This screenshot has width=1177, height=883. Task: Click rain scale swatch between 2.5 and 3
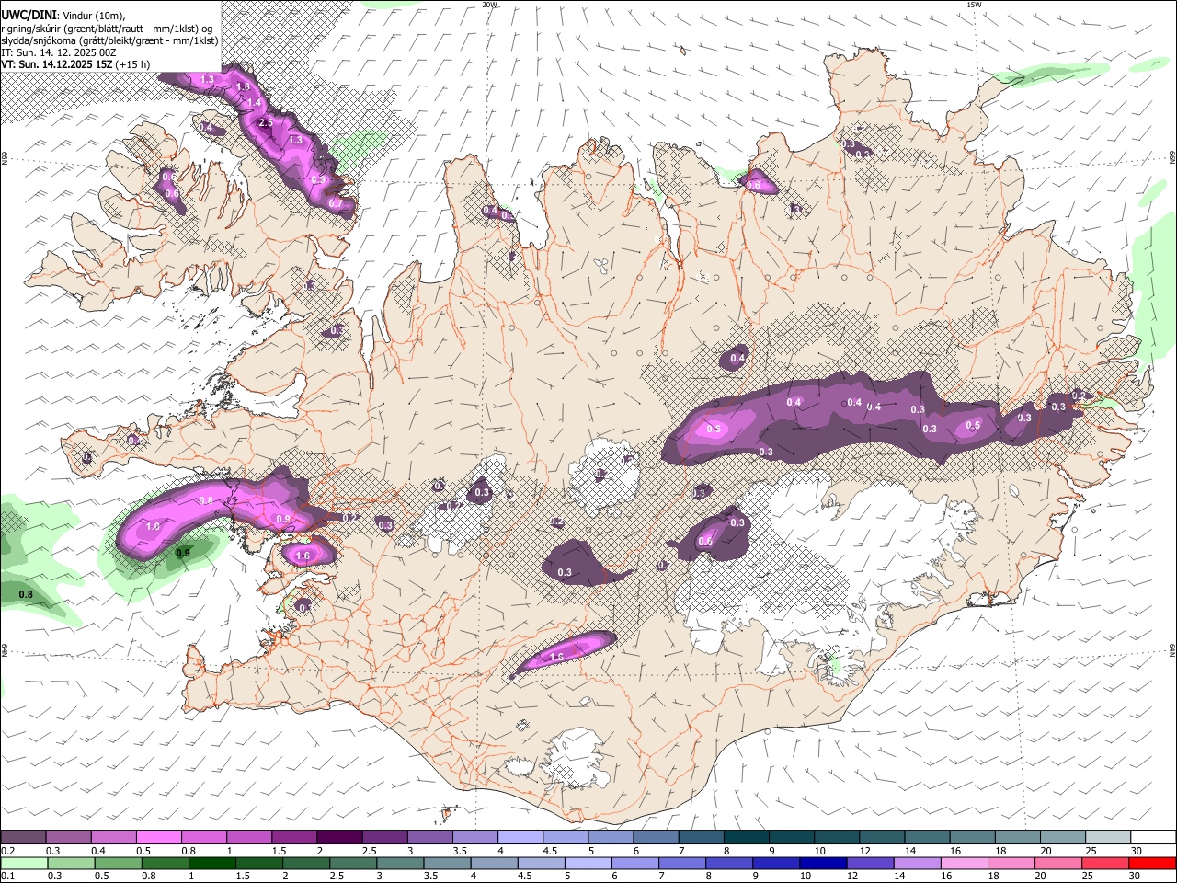[x=353, y=863]
